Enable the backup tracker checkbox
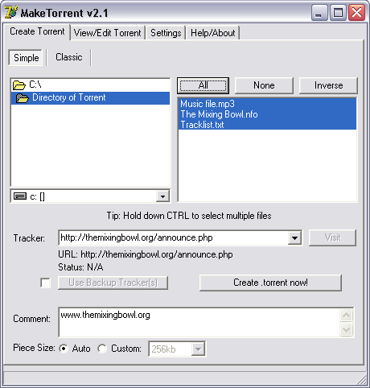Image resolution: width=370 pixels, height=388 pixels. tap(45, 283)
